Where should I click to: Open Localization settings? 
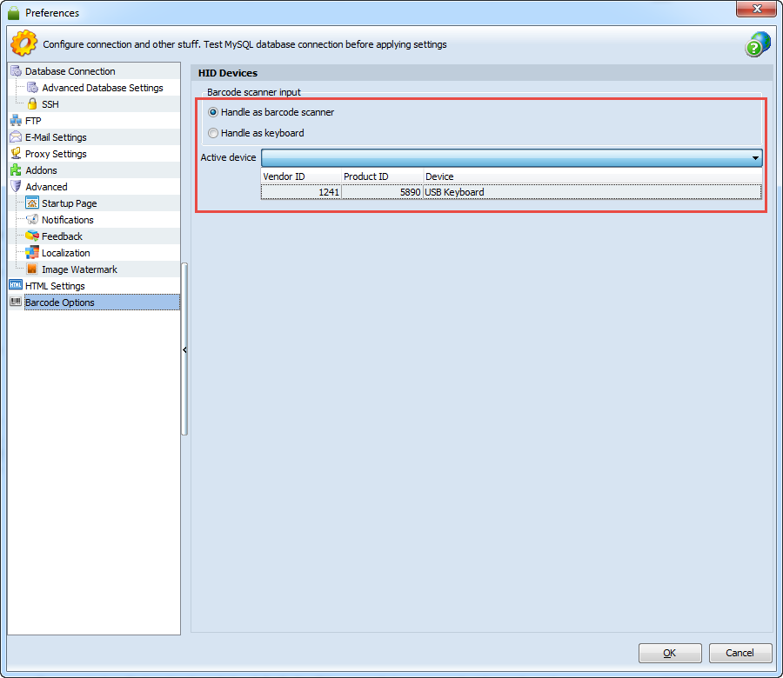pyautogui.click(x=66, y=252)
